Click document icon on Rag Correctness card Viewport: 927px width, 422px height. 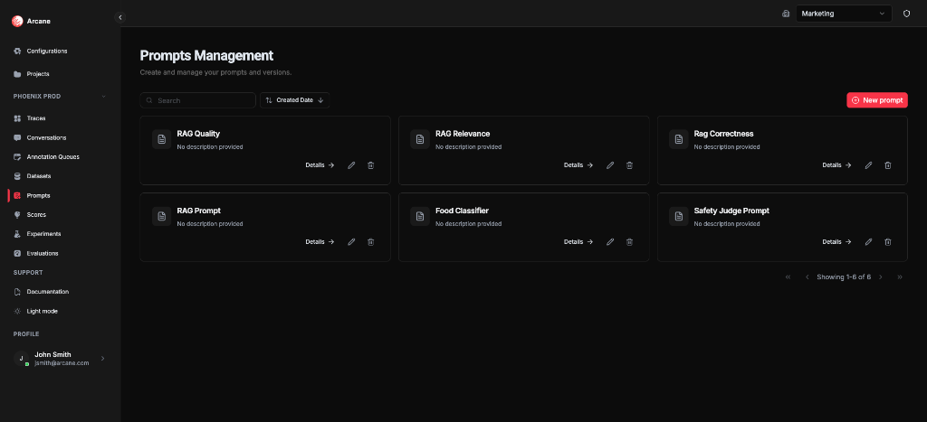click(x=679, y=139)
